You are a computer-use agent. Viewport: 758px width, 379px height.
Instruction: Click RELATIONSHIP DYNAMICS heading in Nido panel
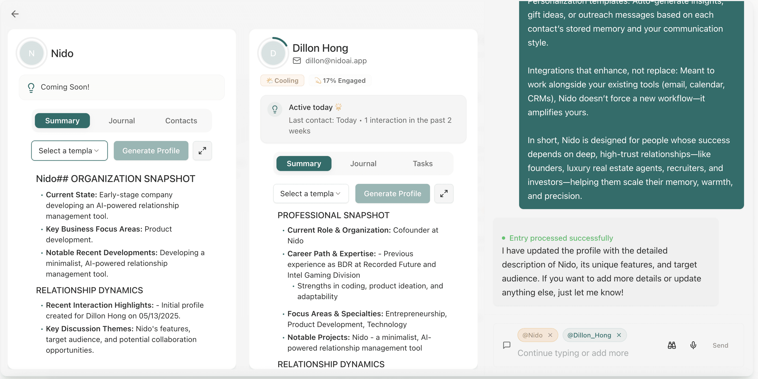pos(89,290)
